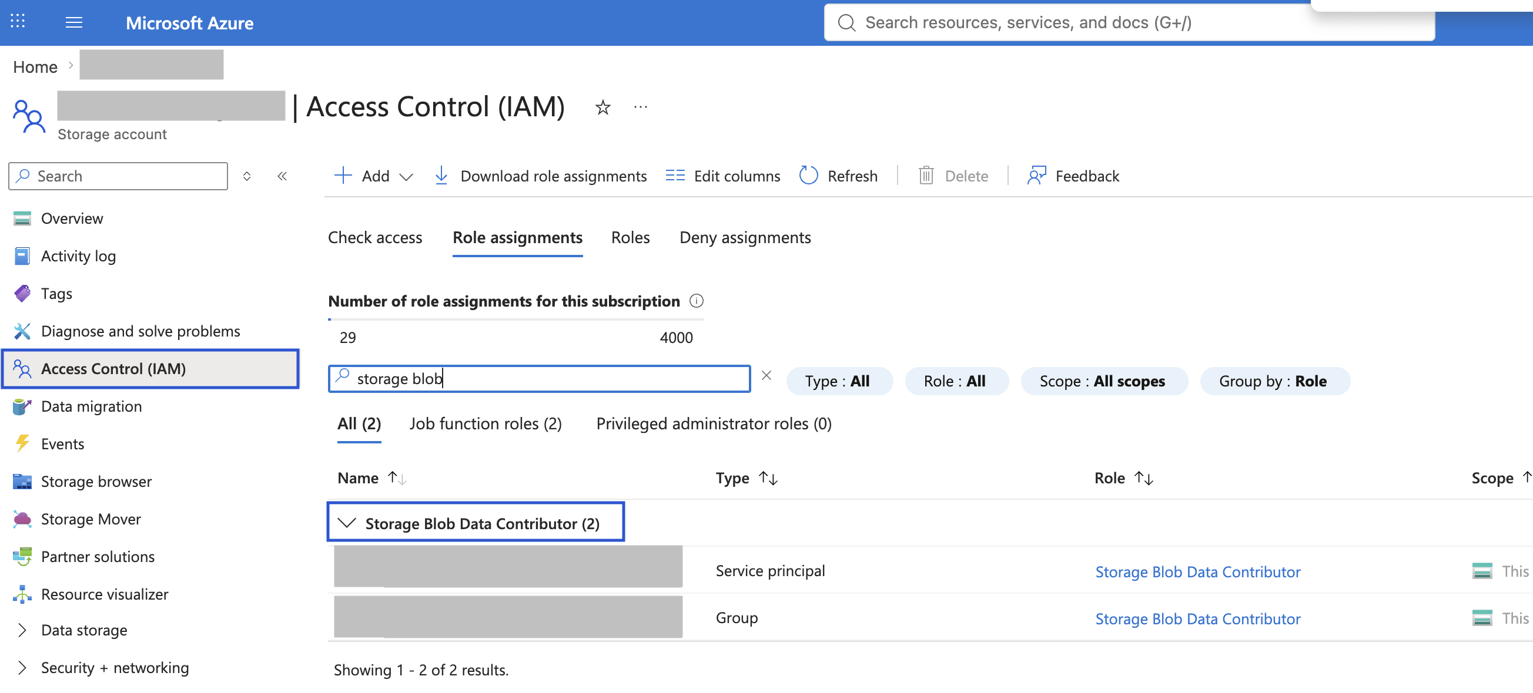Click the Download role assignments button
Screen dimensions: 1533x693
[540, 176]
